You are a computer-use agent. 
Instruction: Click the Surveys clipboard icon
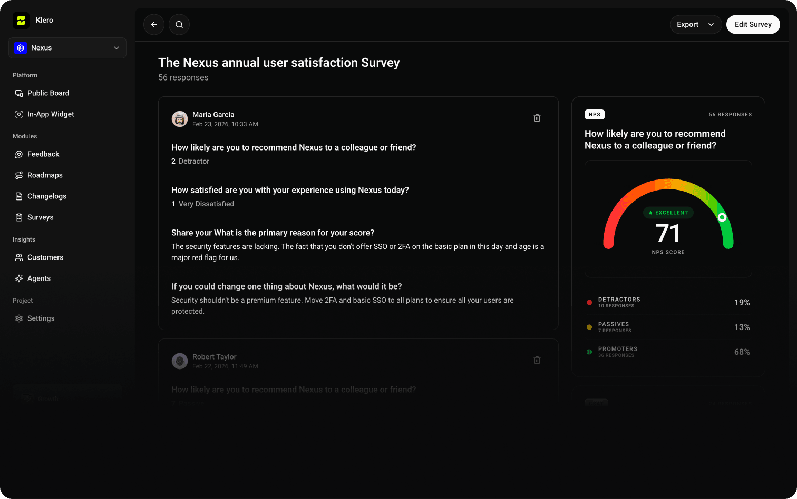[19, 217]
